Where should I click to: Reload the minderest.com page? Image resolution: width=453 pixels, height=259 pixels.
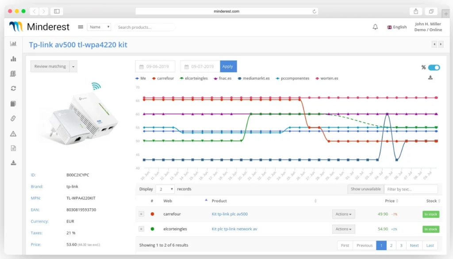click(315, 11)
